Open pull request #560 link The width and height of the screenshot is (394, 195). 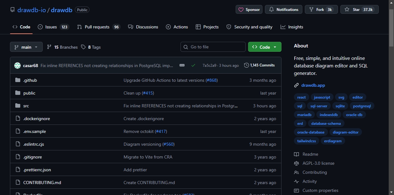click(169, 144)
